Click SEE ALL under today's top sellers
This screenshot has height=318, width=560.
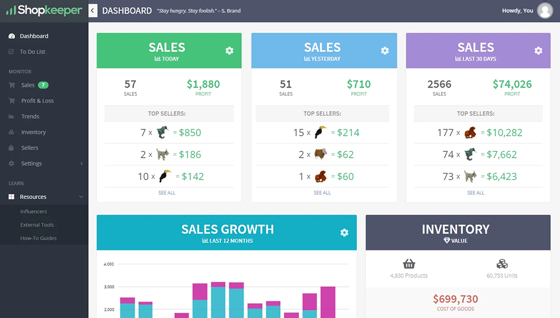167,193
